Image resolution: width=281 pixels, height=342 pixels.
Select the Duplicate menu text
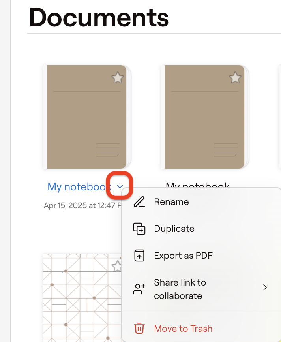point(174,229)
